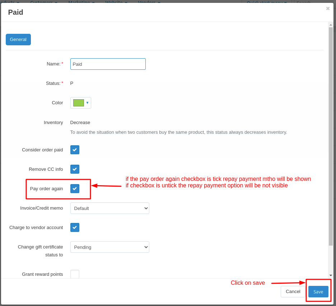Open the Marketing menu in the top bar
Screen dimensions: 336x306
pyautogui.click(x=81, y=1)
